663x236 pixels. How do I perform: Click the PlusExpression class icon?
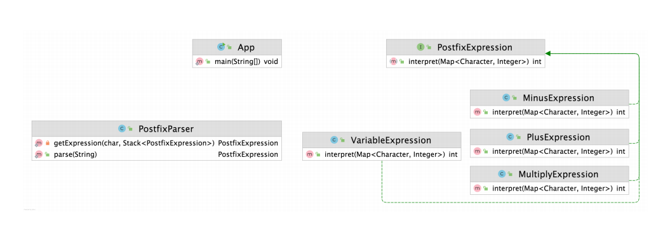pos(510,137)
